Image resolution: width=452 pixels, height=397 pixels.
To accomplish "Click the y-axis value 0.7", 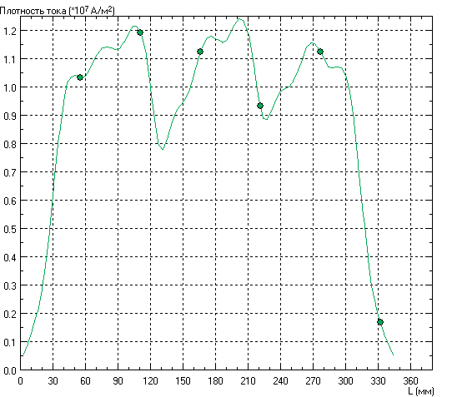I will pyautogui.click(x=10, y=173).
